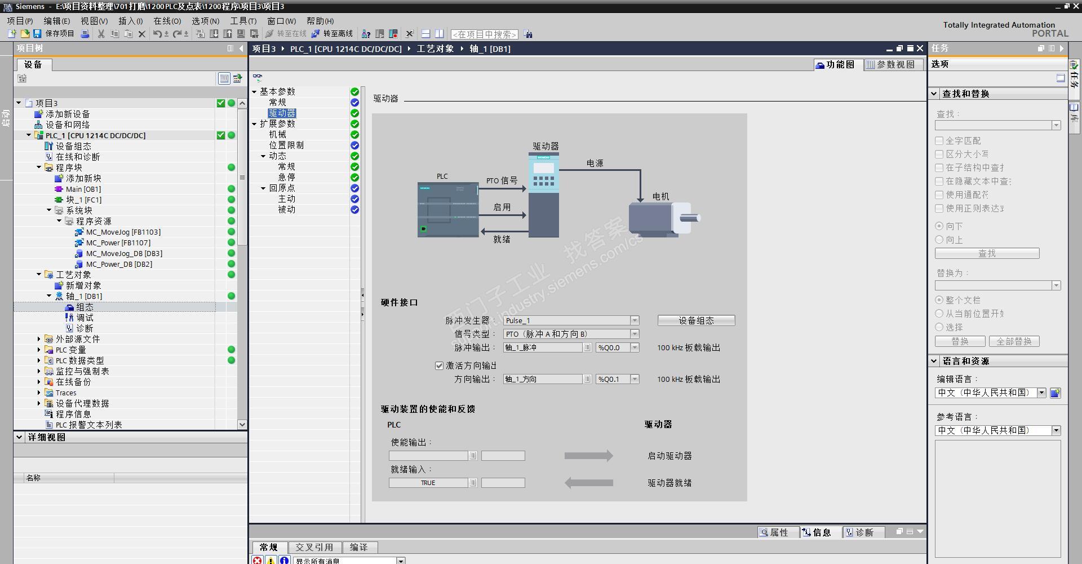
Task: Select 调试 under 轴_1 in project tree
Action: [x=85, y=318]
